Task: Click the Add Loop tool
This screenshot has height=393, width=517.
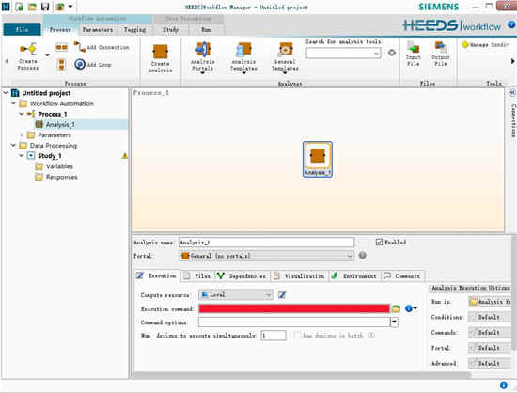Action: tap(93, 64)
